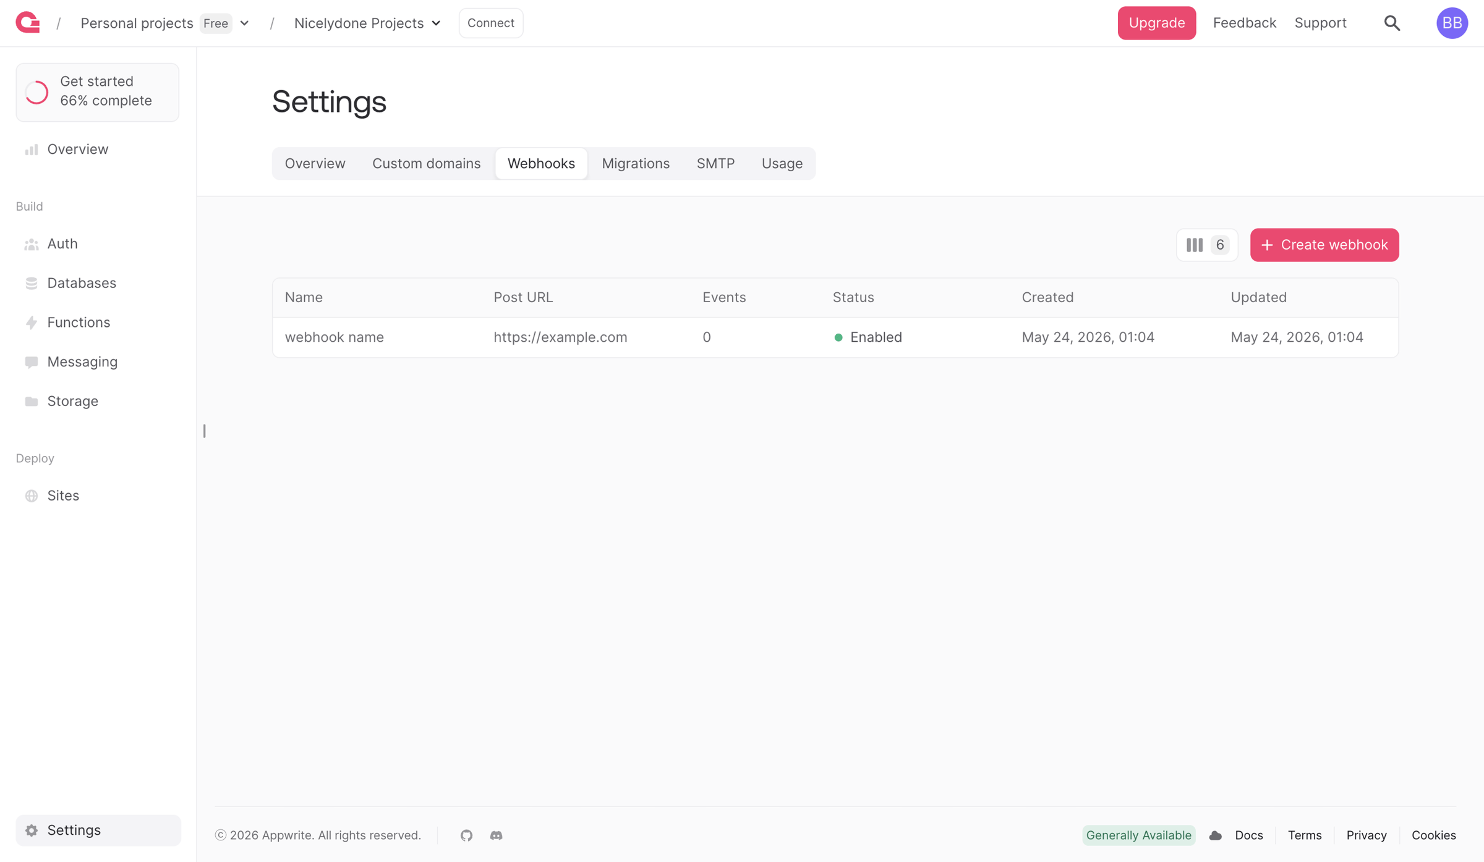Click the Free plan badge
This screenshot has width=1484, height=862.
pyautogui.click(x=216, y=23)
